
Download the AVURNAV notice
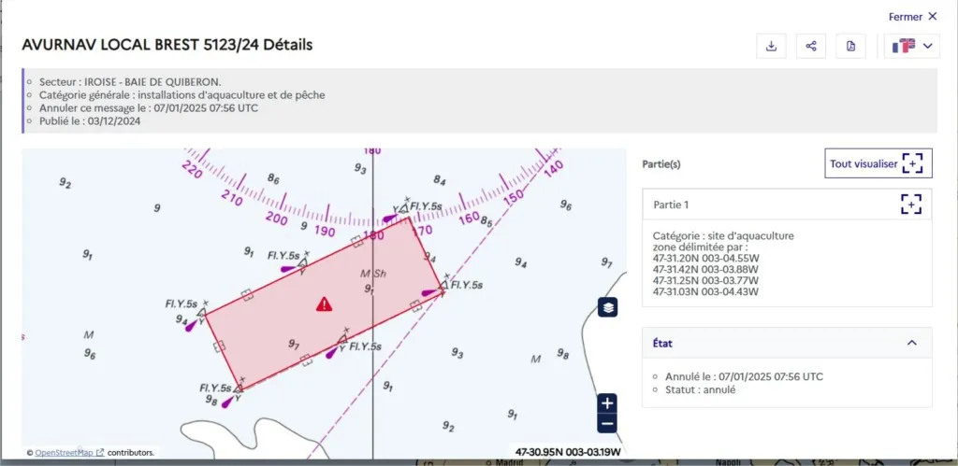(771, 46)
